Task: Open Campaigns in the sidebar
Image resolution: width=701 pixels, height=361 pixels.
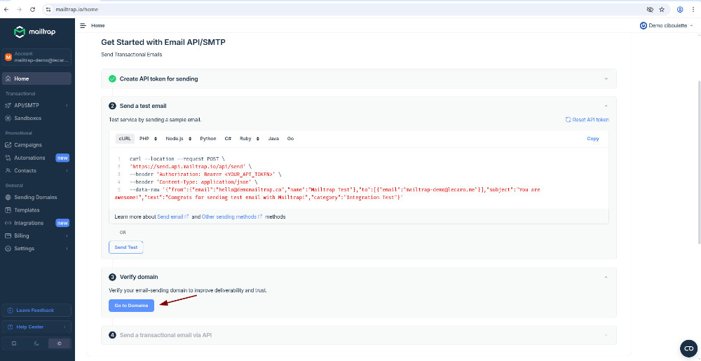Action: click(28, 145)
